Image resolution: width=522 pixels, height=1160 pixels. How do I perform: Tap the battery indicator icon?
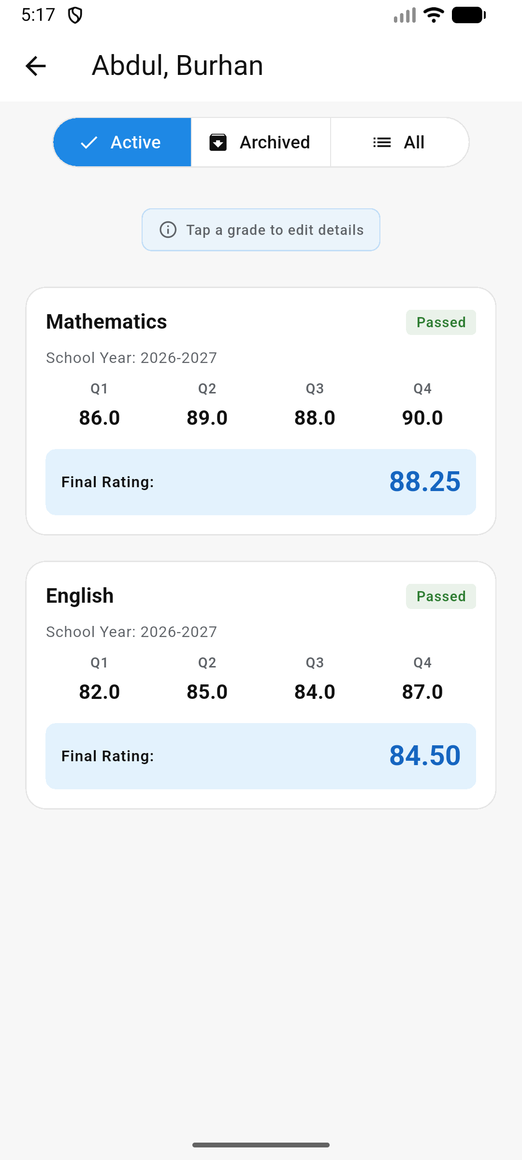point(468,15)
